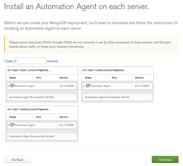This screenshot has height=166, width=183.
Task: Focus the number of servers input field
Action: point(30,61)
